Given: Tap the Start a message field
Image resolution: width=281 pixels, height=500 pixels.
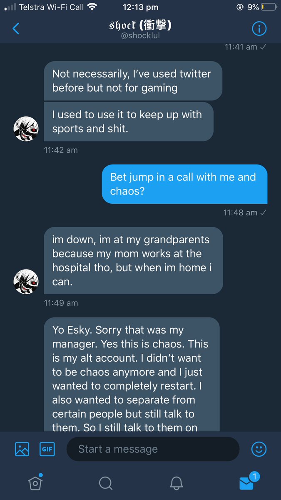Looking at the screenshot, I should [153, 449].
